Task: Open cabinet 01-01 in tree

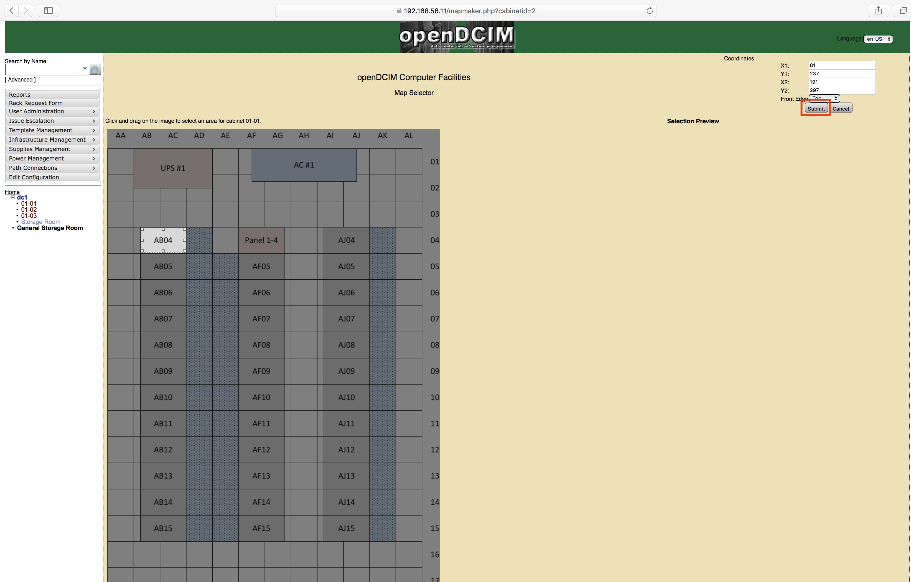Action: (29, 203)
